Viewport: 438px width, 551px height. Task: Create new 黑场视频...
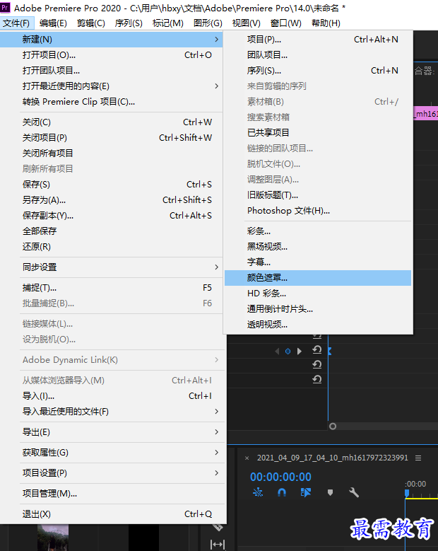(x=318, y=247)
